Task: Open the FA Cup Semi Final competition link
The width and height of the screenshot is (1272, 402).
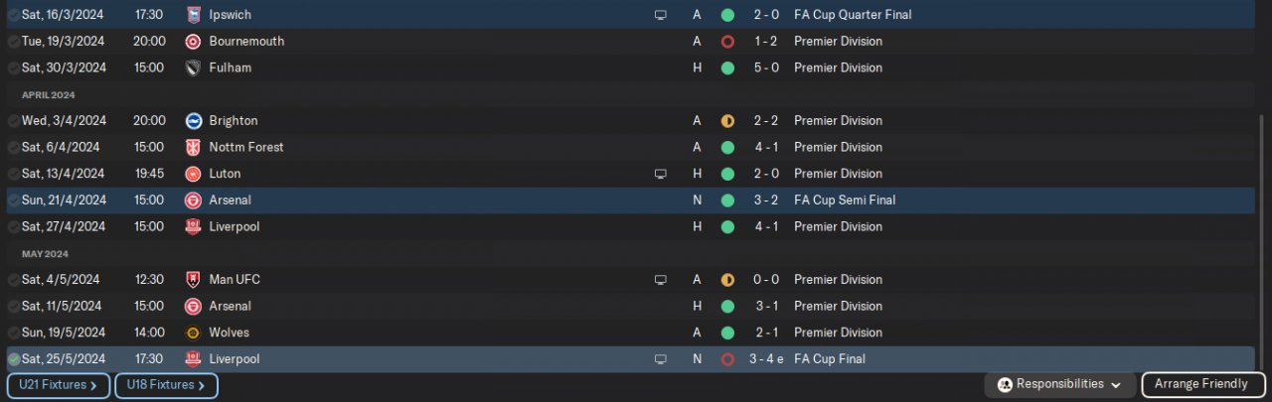Action: point(845,201)
